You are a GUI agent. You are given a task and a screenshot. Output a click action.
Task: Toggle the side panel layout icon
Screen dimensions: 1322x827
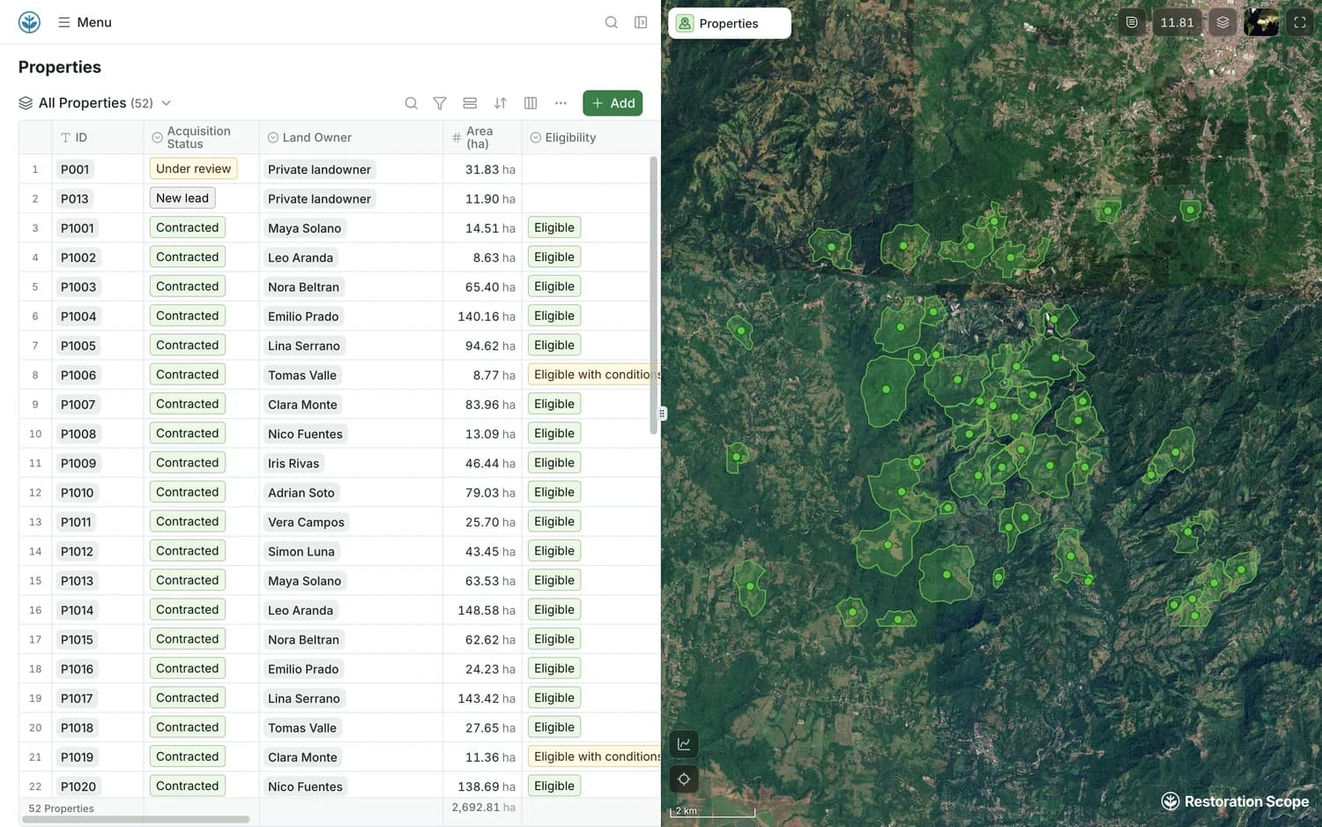[641, 22]
